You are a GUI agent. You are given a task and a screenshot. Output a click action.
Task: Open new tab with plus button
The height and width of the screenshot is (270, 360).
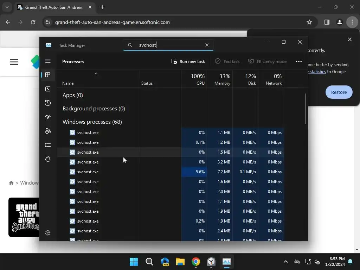click(103, 7)
